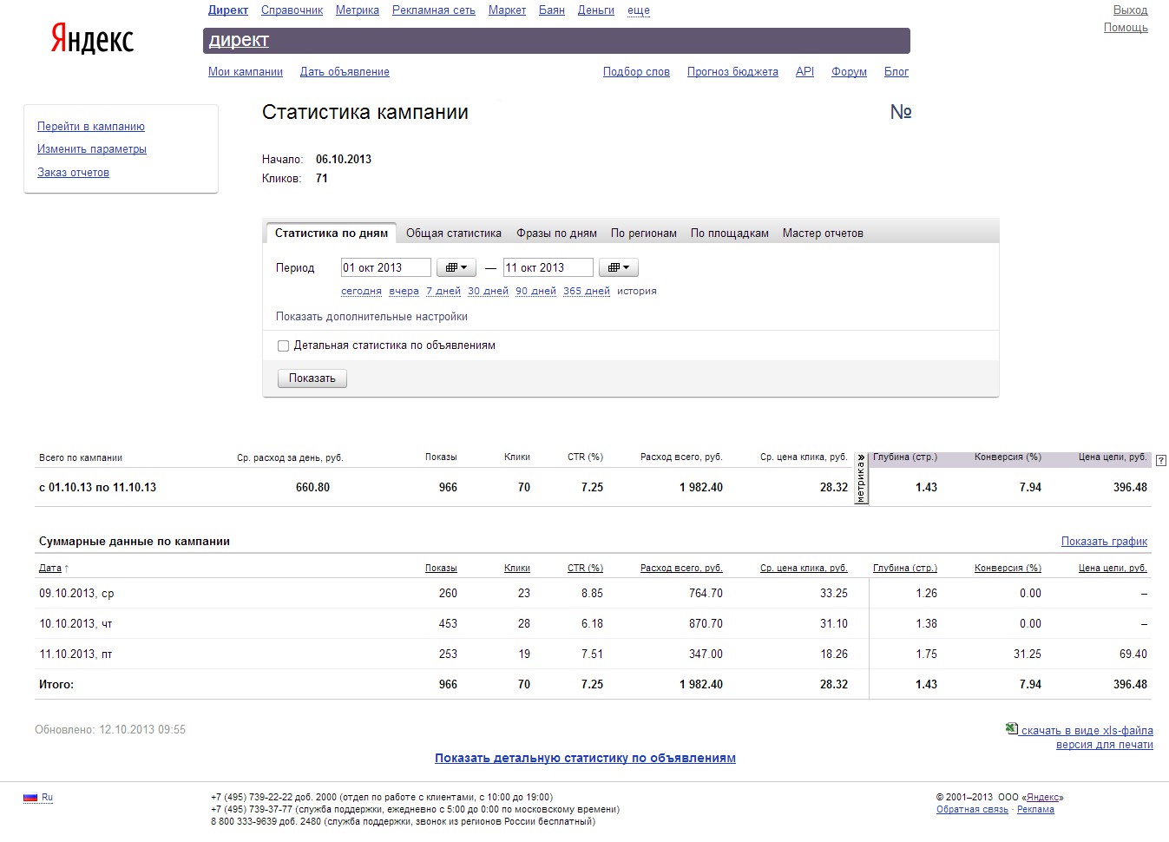Open Рекламная сеть in top navigation

[434, 10]
